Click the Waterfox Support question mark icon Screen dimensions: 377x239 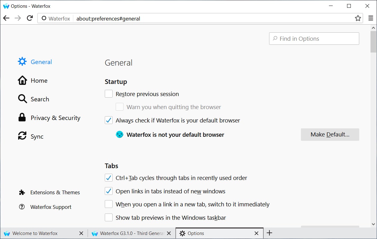(x=22, y=207)
